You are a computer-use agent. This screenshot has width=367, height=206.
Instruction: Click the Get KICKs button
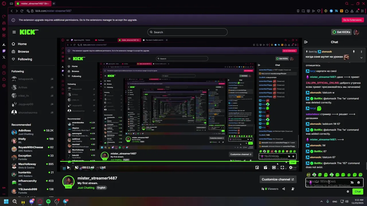coord(341,32)
